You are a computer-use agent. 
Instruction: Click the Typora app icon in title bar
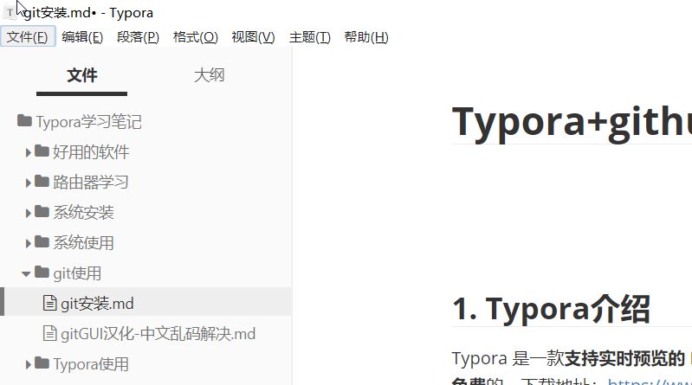tap(10, 12)
